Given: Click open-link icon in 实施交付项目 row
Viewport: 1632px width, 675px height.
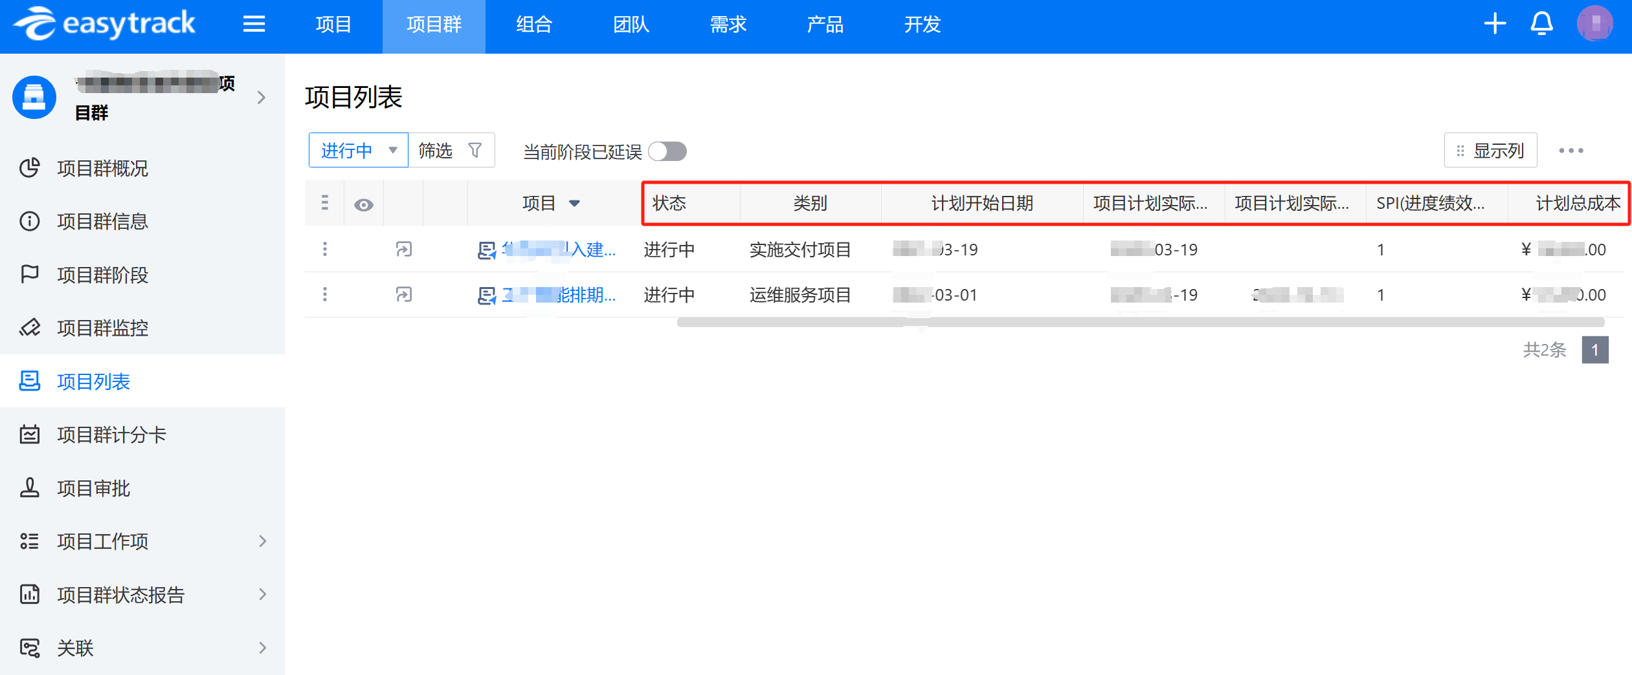Looking at the screenshot, I should pyautogui.click(x=404, y=249).
